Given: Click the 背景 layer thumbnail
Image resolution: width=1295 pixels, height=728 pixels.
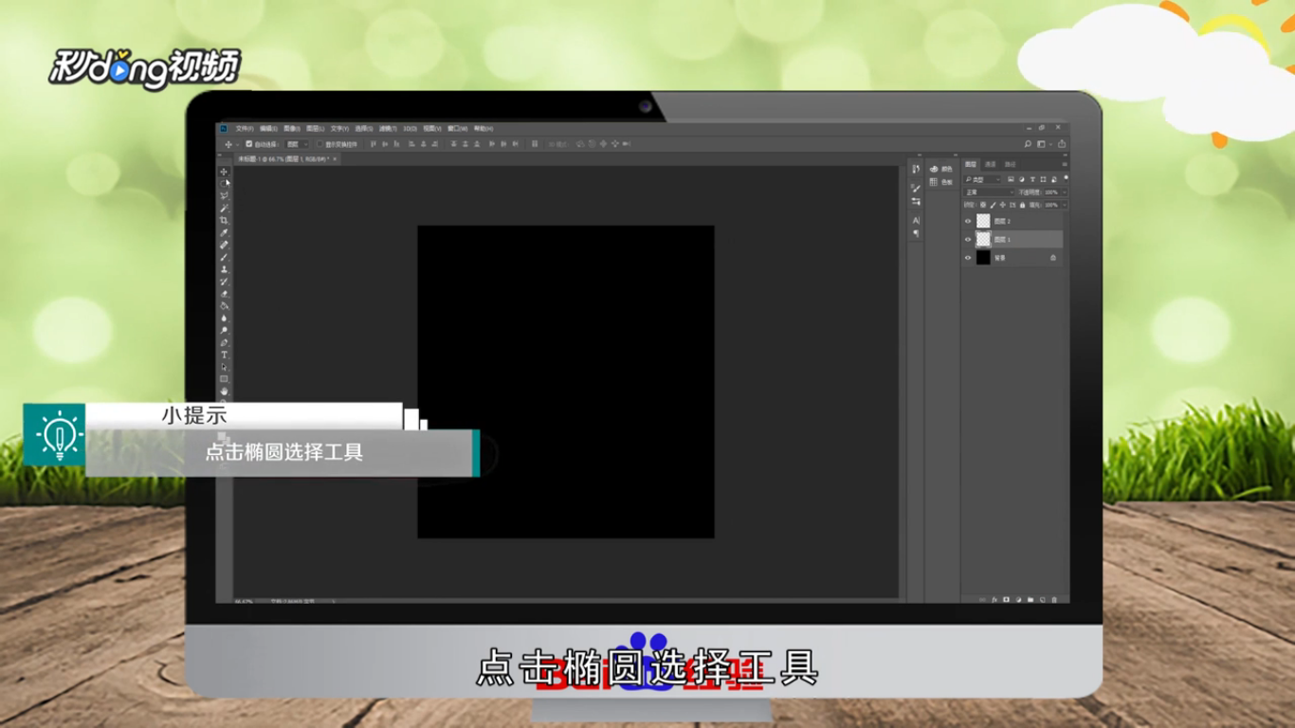Looking at the screenshot, I should click(x=983, y=258).
